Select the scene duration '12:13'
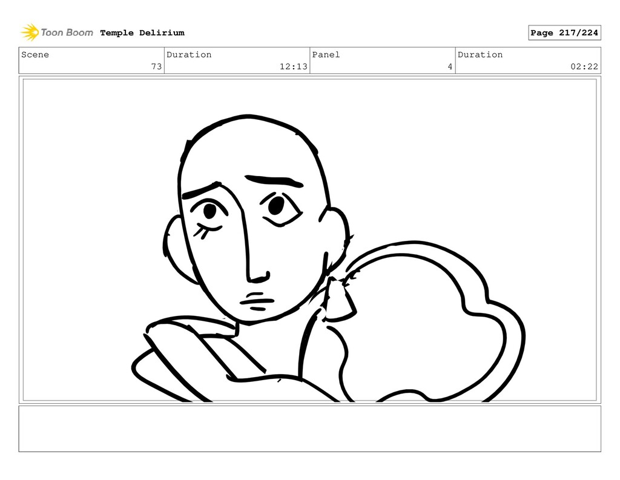The height and width of the screenshot is (480, 620). point(294,67)
